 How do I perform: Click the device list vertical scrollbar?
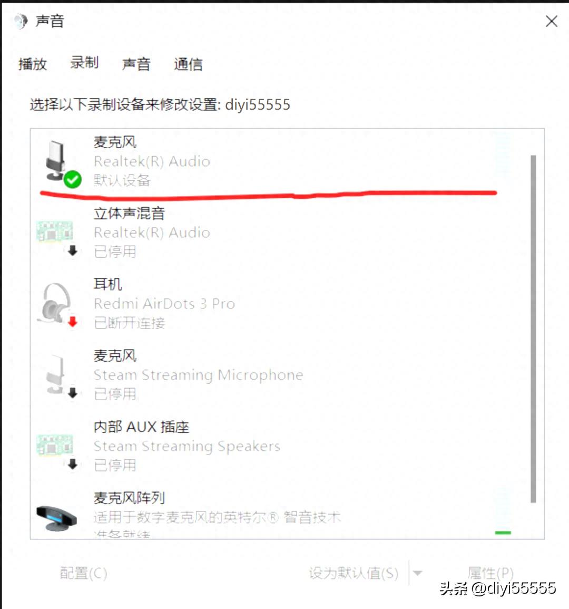[x=533, y=328]
